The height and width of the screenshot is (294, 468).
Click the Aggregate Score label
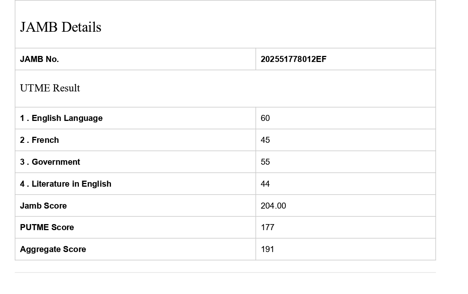[x=53, y=249]
